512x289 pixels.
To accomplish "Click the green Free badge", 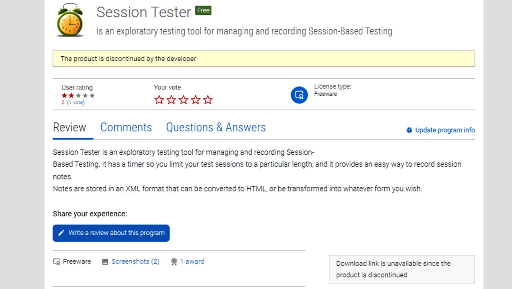I will (x=203, y=10).
